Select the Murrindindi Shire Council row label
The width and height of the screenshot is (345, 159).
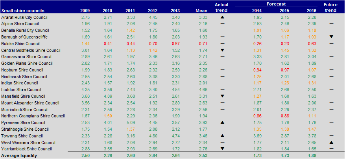(24, 110)
